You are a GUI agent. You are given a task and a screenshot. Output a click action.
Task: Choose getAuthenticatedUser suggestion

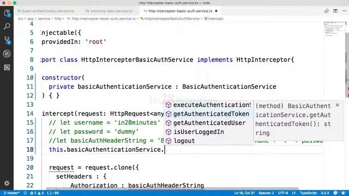(x=208, y=123)
